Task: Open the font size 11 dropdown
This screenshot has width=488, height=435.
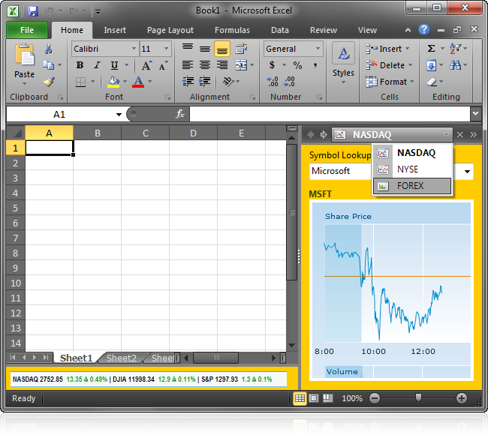Action: click(x=166, y=49)
